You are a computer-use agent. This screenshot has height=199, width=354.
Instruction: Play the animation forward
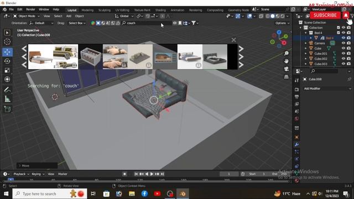(152, 174)
